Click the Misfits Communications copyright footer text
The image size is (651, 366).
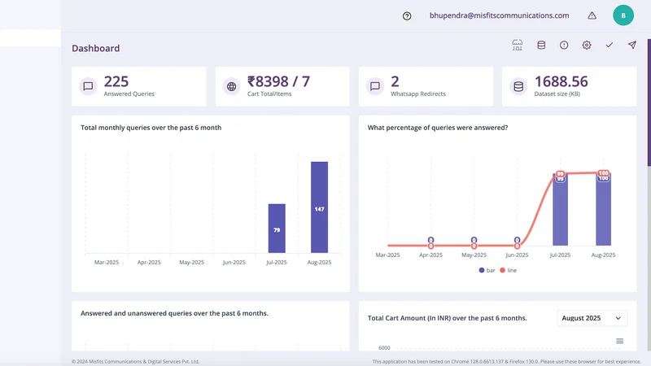(x=135, y=361)
